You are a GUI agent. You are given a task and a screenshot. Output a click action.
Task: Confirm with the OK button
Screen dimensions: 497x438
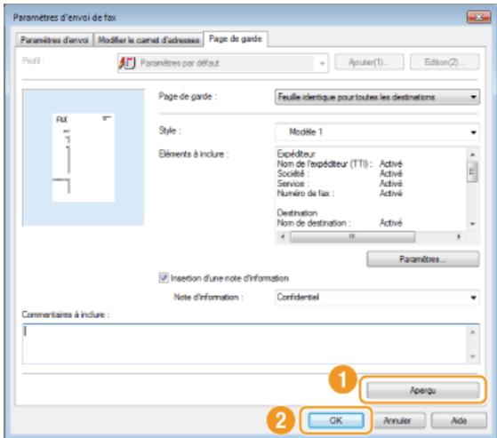pos(336,420)
